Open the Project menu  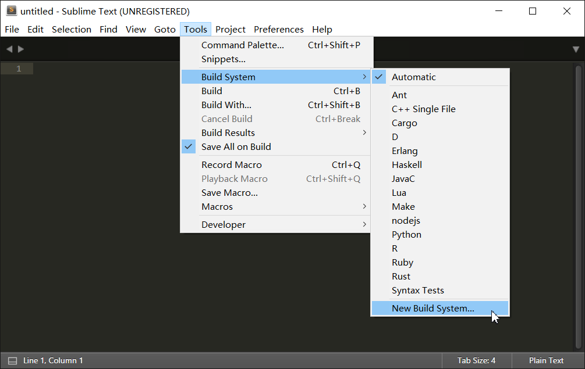coord(231,30)
